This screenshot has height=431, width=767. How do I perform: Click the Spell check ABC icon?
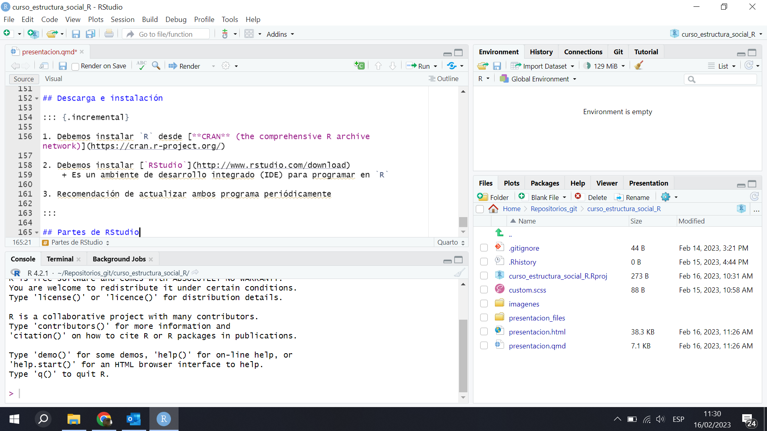(x=141, y=66)
